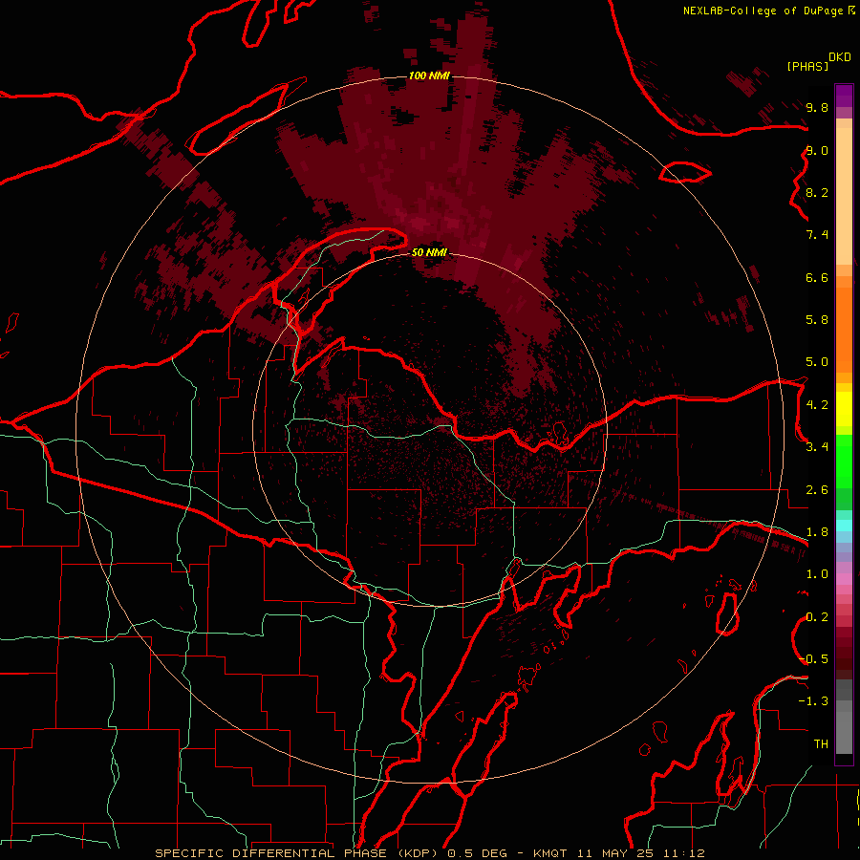Screen dimensions: 860x860
Task: Click the 5.8 legend value
Action: (817, 320)
